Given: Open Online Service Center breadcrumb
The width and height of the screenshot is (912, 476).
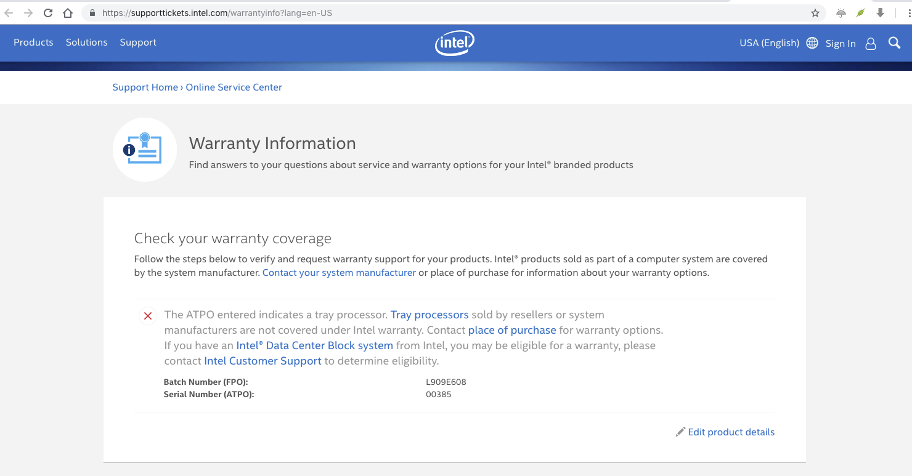Looking at the screenshot, I should tap(234, 87).
